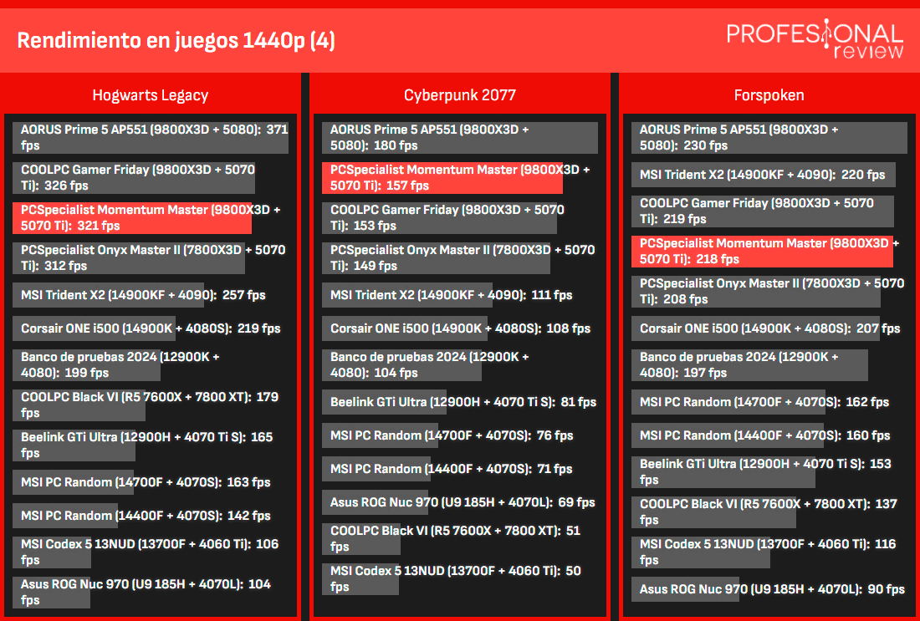Image resolution: width=920 pixels, height=621 pixels.
Task: Select the Cyberpunk 2077 column header
Action: click(x=459, y=95)
